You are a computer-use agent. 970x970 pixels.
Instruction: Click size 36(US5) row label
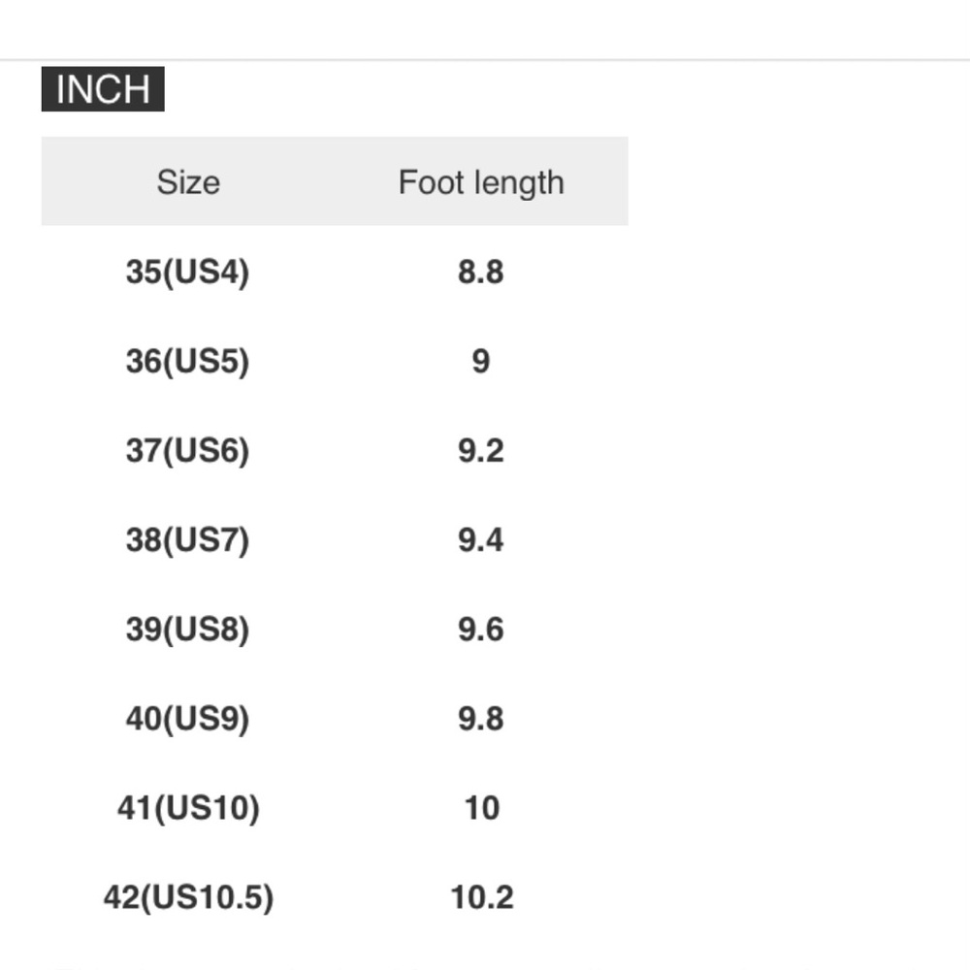187,361
